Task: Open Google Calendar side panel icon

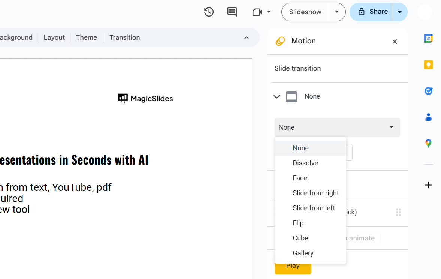Action: (428, 38)
